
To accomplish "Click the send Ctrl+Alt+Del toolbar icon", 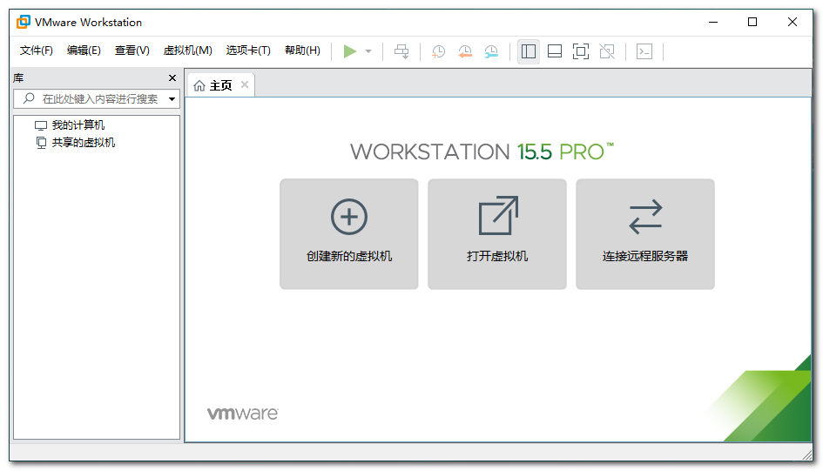I will pos(401,51).
